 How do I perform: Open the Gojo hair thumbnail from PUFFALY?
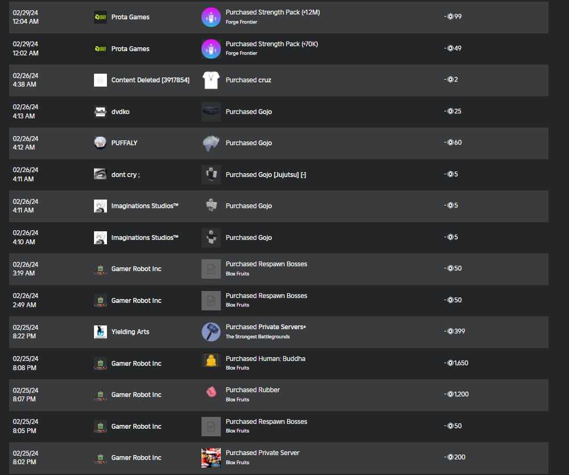point(211,143)
